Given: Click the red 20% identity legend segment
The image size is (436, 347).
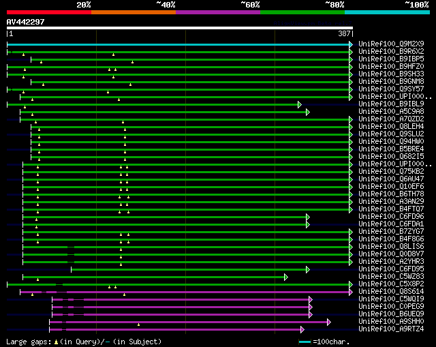Looking at the screenshot, I should click(49, 12).
